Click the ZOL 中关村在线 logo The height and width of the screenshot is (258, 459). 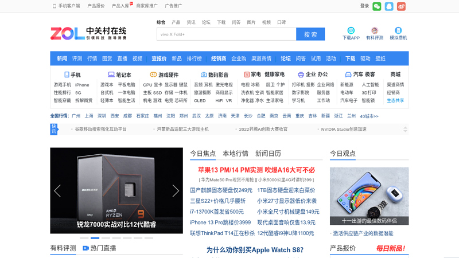pos(88,33)
